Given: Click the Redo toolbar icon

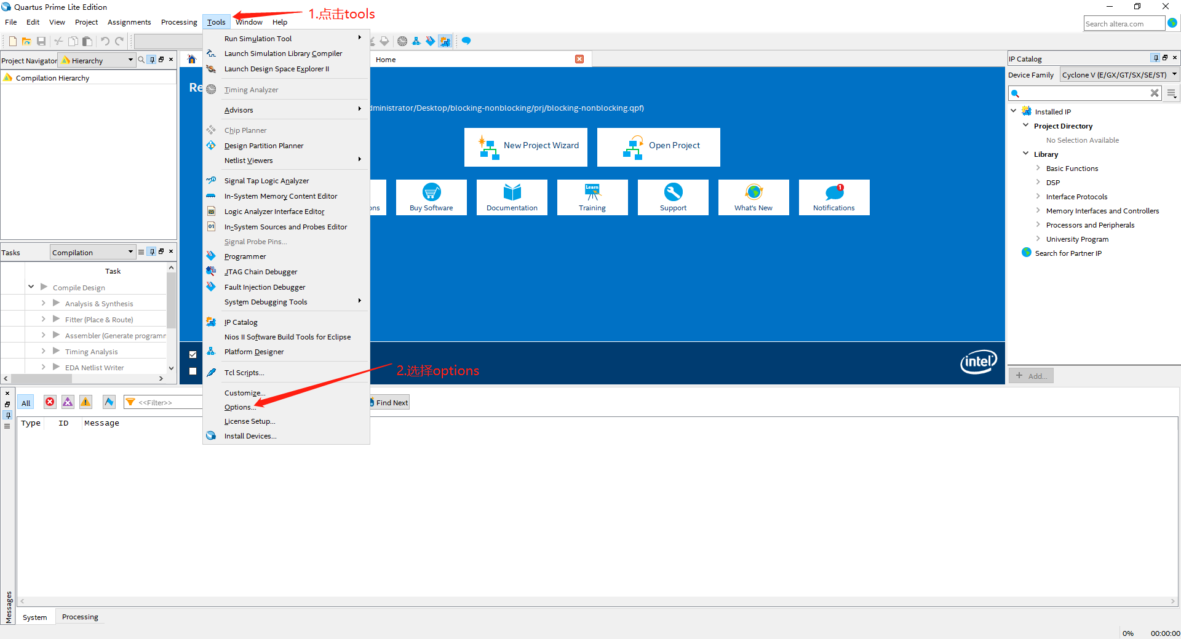Looking at the screenshot, I should (119, 41).
